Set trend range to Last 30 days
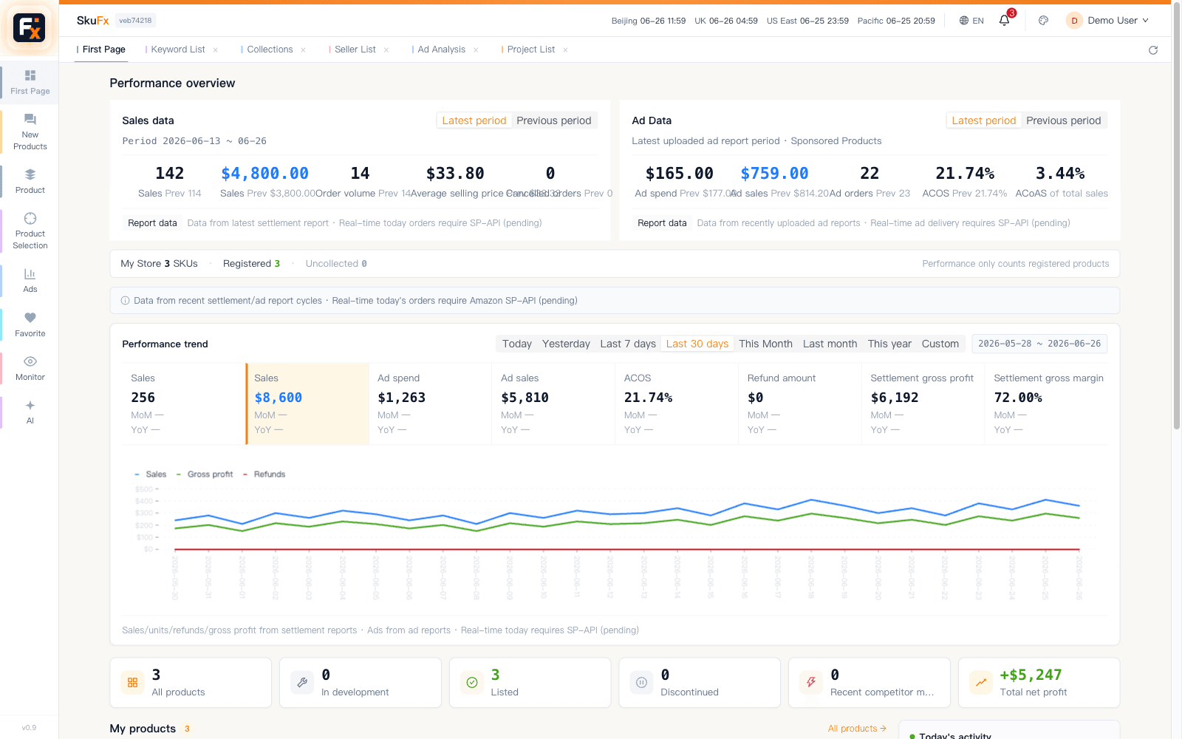Viewport: 1182px width, 739px height. click(697, 344)
